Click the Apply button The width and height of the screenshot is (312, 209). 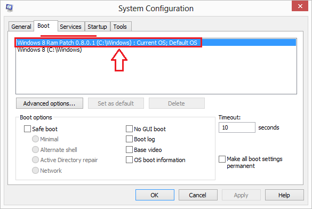click(241, 195)
